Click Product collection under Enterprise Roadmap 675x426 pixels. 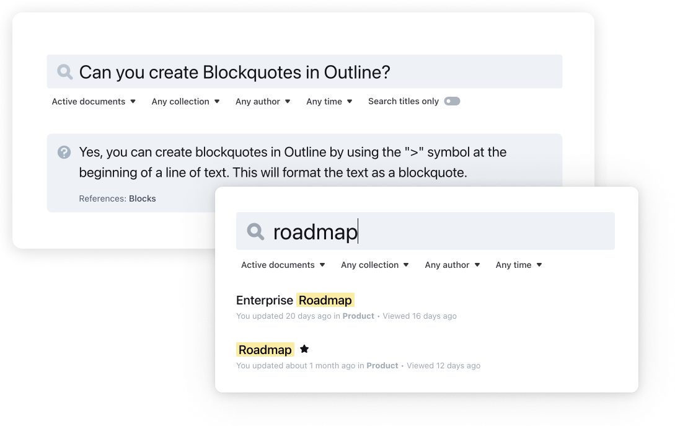click(358, 316)
